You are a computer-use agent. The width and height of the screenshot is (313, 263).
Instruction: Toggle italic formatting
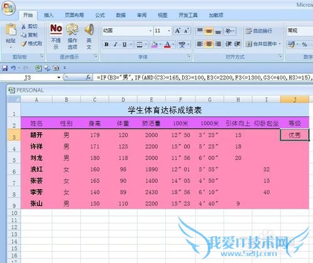pos(115,44)
